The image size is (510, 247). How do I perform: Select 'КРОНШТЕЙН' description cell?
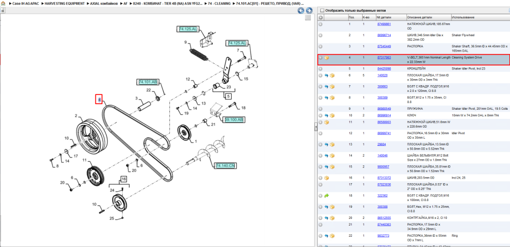[417, 69]
